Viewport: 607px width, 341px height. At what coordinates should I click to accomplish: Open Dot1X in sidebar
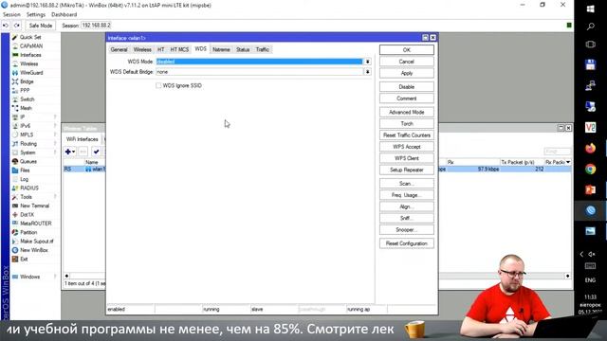point(28,215)
